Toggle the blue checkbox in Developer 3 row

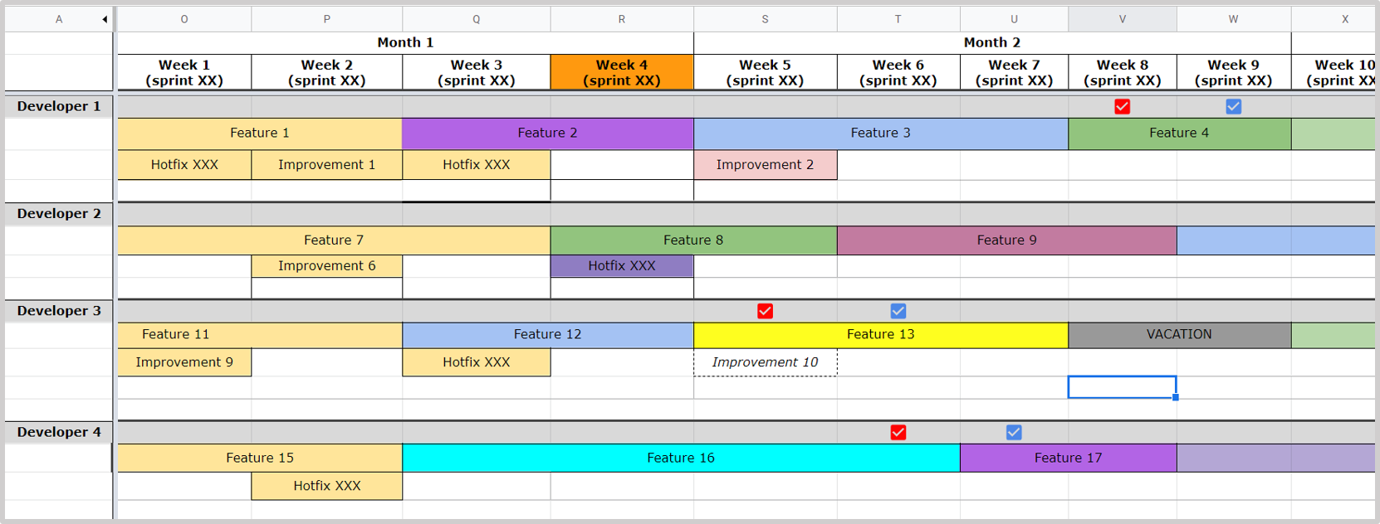[x=898, y=311]
